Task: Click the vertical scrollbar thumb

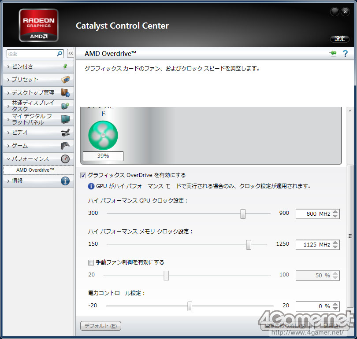Action: [x=350, y=236]
